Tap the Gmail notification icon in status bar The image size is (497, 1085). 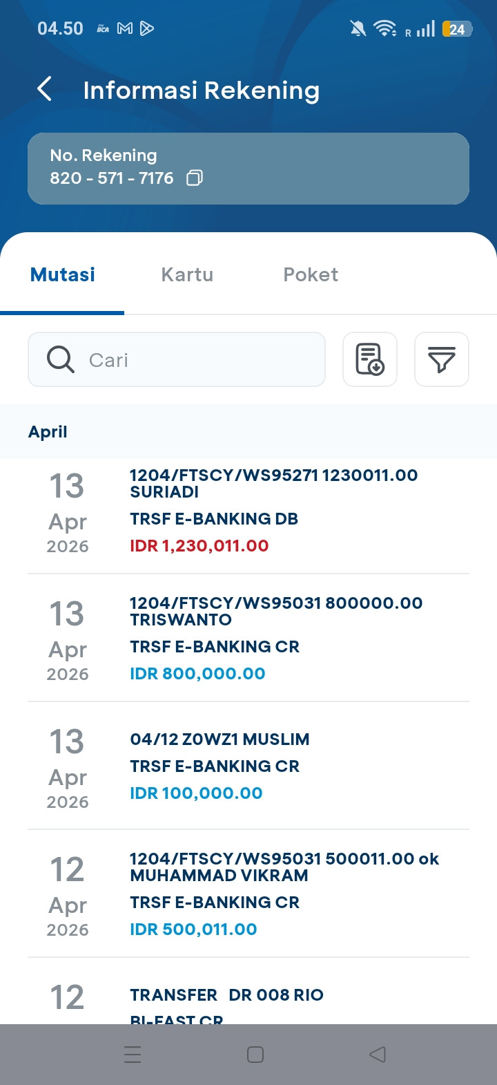point(125,28)
